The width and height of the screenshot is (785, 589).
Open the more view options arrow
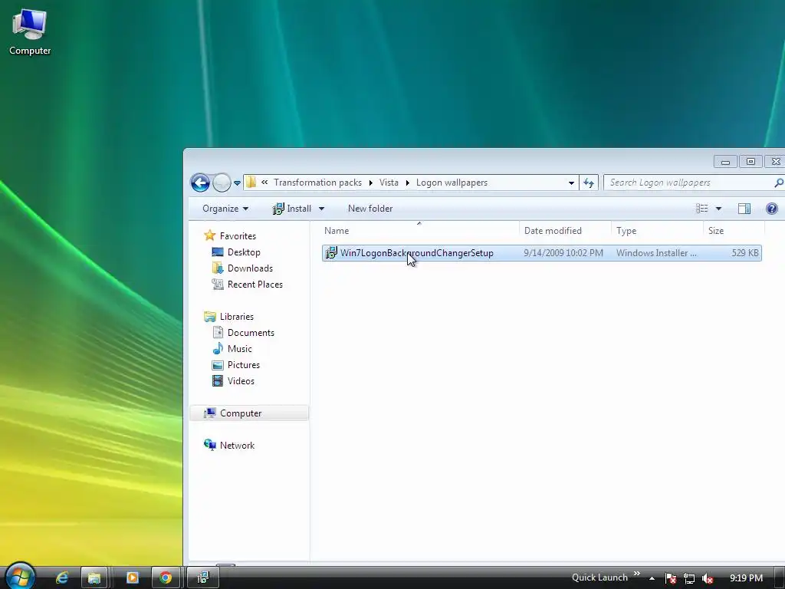tap(718, 209)
